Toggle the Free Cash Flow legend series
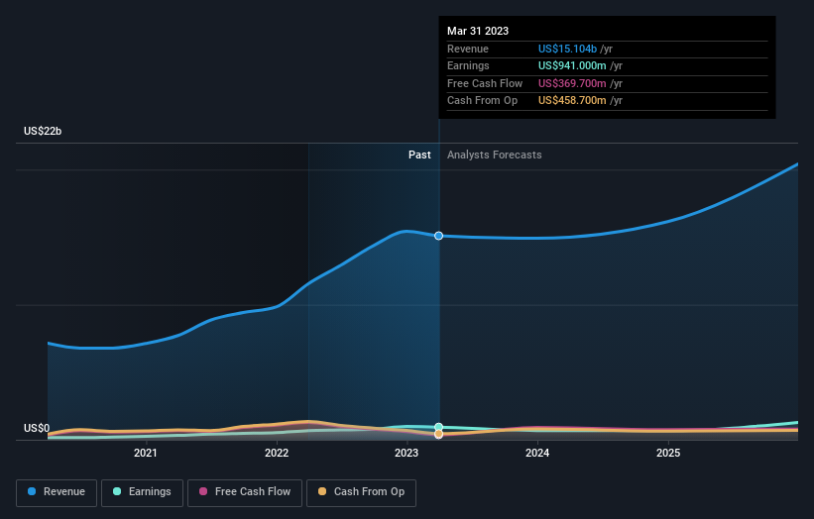This screenshot has height=519, width=814. [x=245, y=492]
